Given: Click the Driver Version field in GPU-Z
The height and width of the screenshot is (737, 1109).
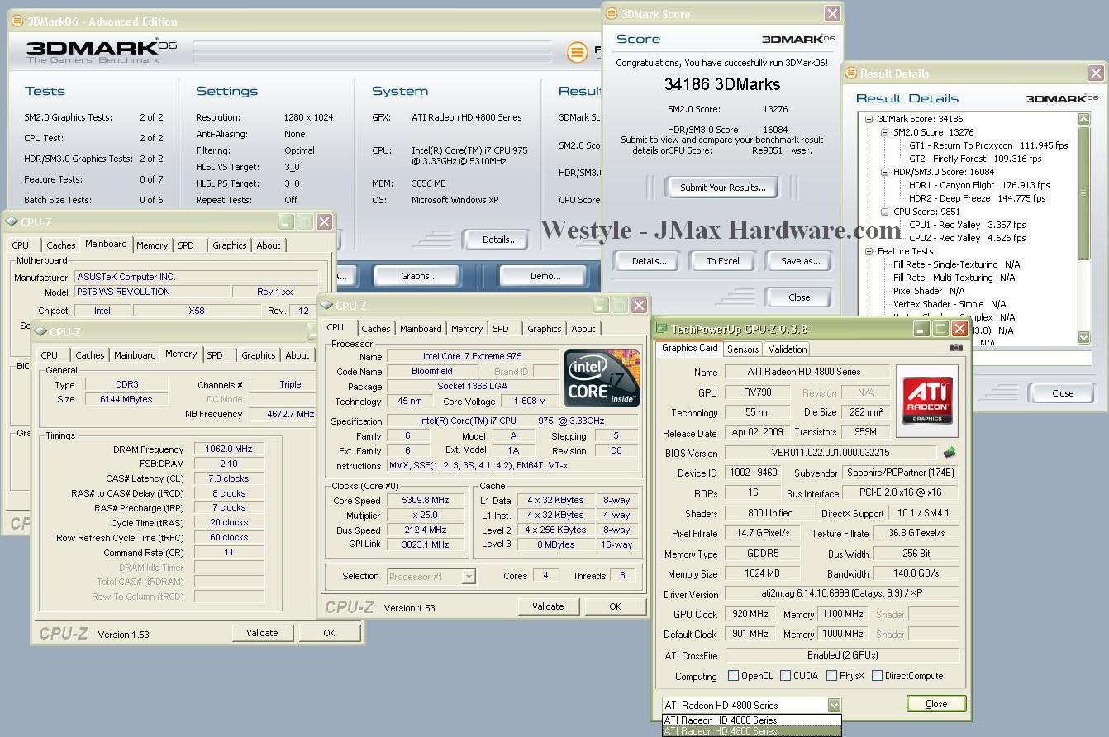Looking at the screenshot, I should click(842, 594).
